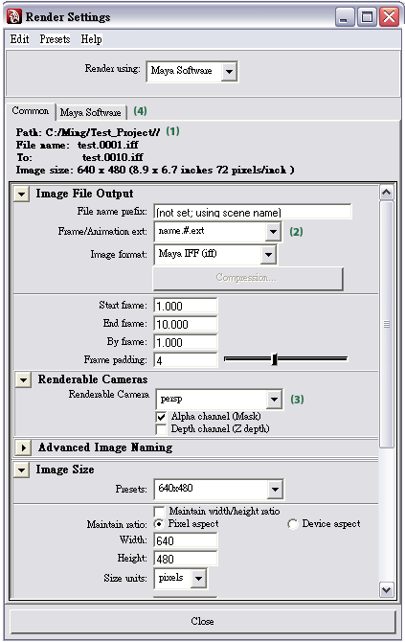Check Maintain width/height ratio

tap(159, 512)
